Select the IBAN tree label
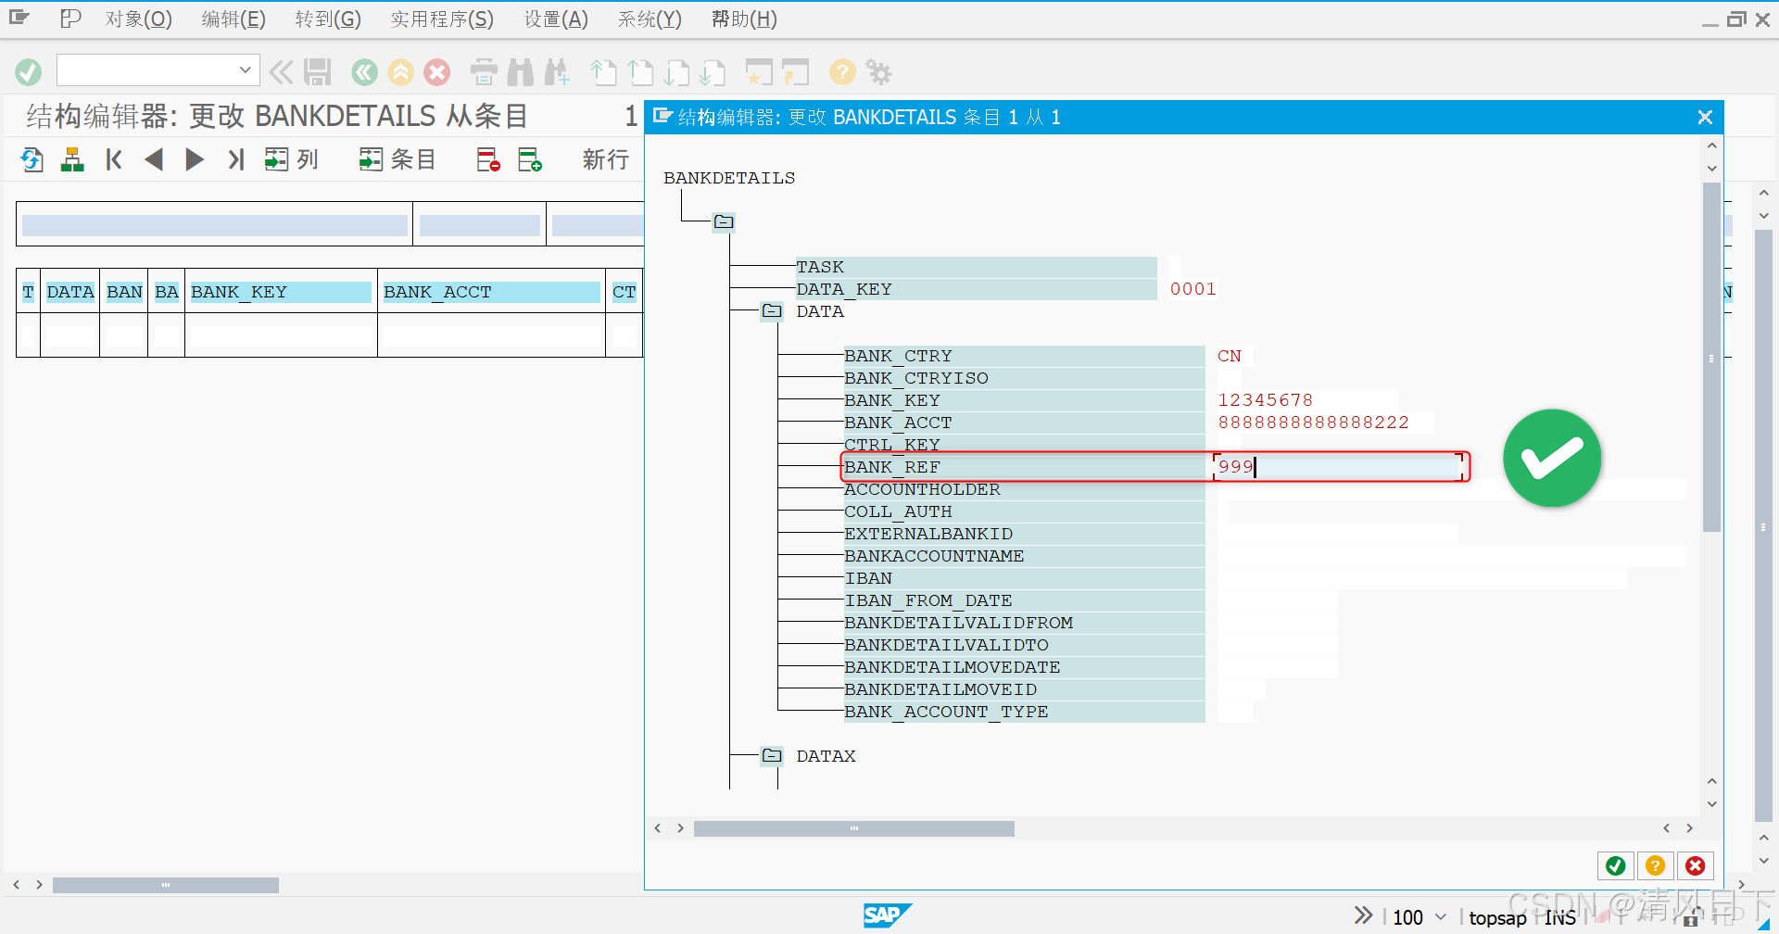This screenshot has width=1779, height=934. point(868,578)
